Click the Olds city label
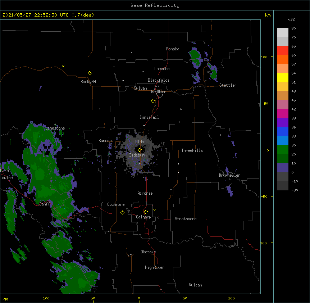The width and height of the screenshot is (310, 303). coord(140,142)
